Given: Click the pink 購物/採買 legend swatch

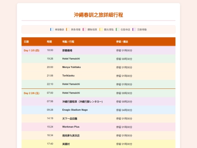Looking at the screenshot, I should 85,30.
